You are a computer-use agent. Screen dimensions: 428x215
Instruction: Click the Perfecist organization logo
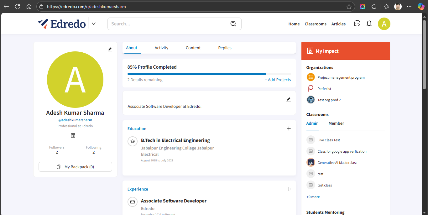(x=311, y=88)
